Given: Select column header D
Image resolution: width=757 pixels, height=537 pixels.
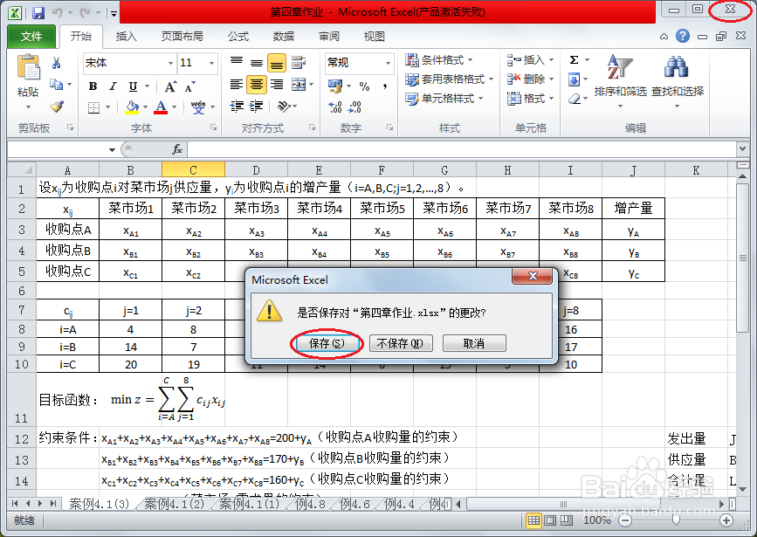Looking at the screenshot, I should (257, 170).
